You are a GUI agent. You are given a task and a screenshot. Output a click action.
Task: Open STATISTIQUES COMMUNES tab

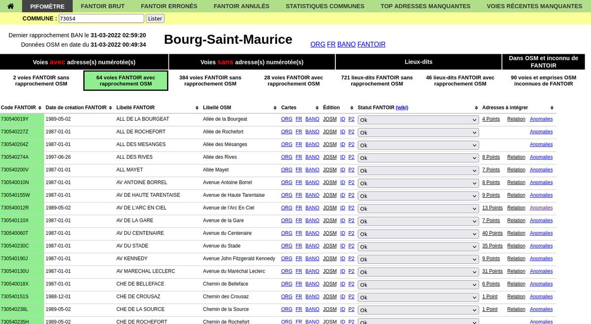(x=325, y=6)
